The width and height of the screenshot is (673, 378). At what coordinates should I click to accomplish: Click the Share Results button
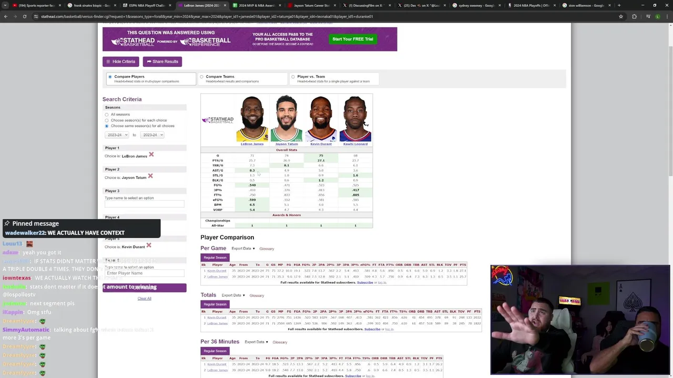(162, 61)
